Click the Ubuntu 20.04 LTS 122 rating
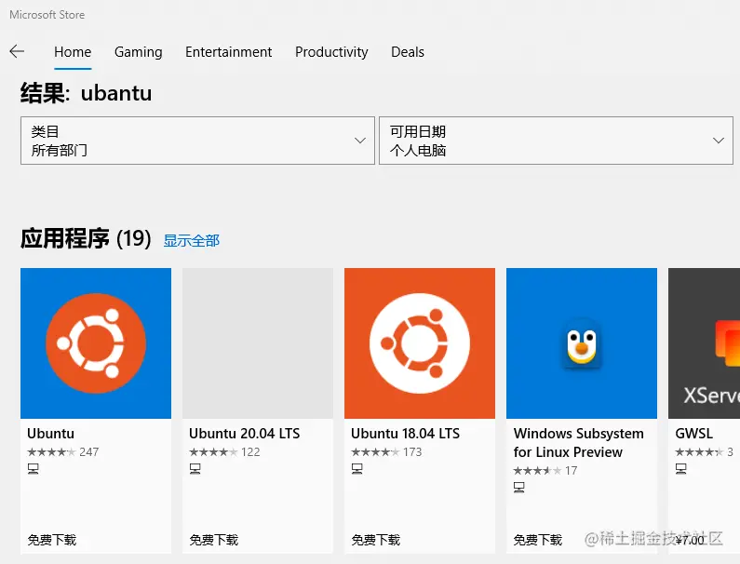The width and height of the screenshot is (740, 564). pyautogui.click(x=224, y=452)
